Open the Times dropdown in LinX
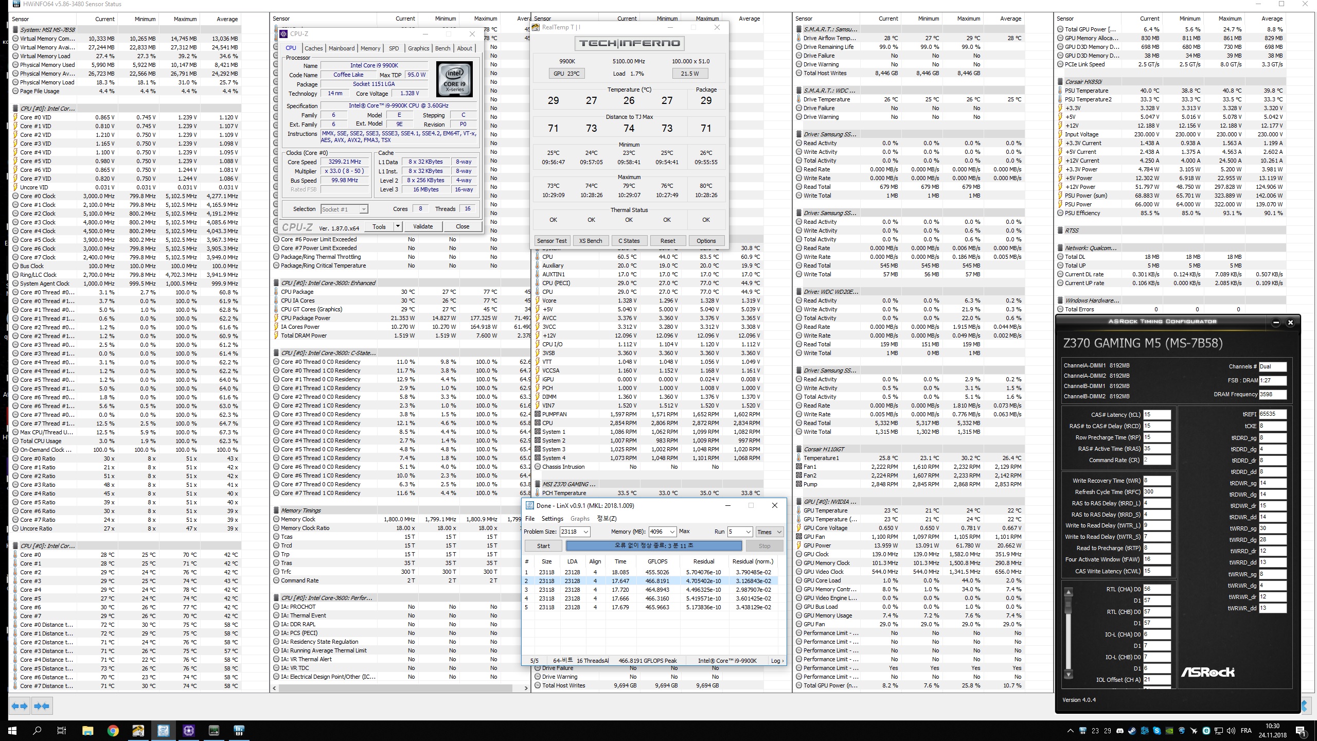Viewport: 1317px width, 741px height. pos(769,532)
